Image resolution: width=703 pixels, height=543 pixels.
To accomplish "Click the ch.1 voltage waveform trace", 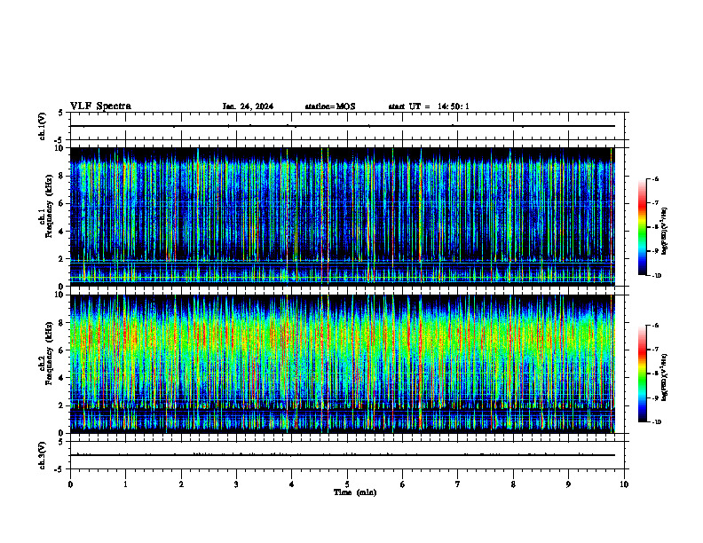I will point(343,126).
